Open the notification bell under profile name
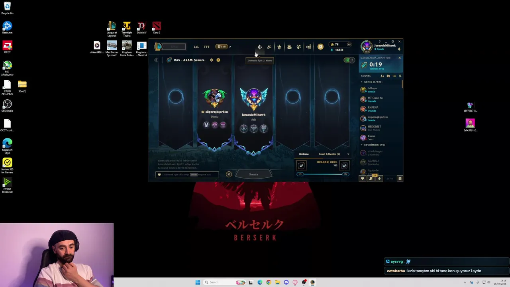 coord(399,49)
